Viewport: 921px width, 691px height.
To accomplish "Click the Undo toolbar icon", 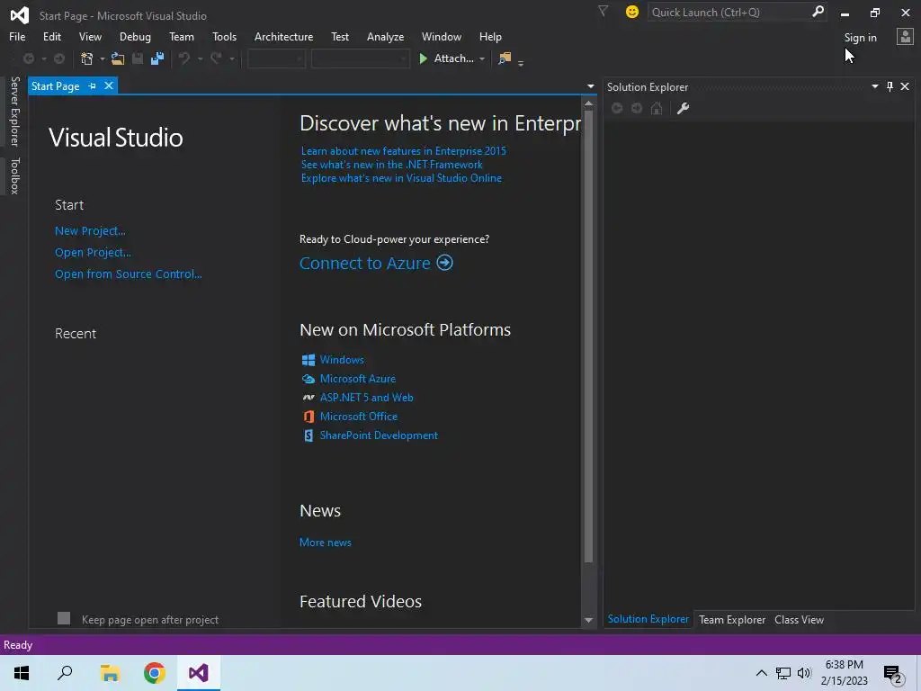I will pos(184,58).
